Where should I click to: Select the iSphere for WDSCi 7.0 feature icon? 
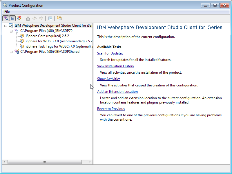(22, 41)
